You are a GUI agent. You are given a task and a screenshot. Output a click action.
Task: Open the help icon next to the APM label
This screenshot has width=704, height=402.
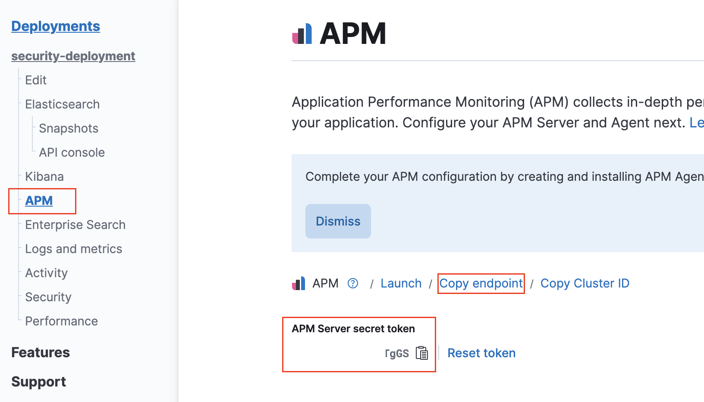(x=353, y=283)
